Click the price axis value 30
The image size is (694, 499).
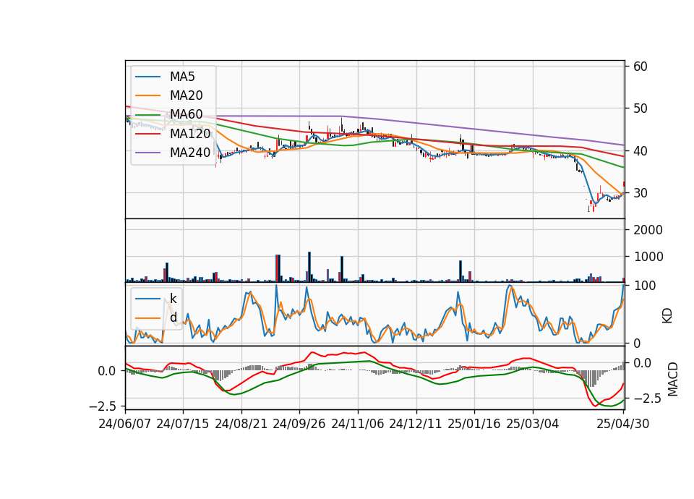(x=641, y=193)
